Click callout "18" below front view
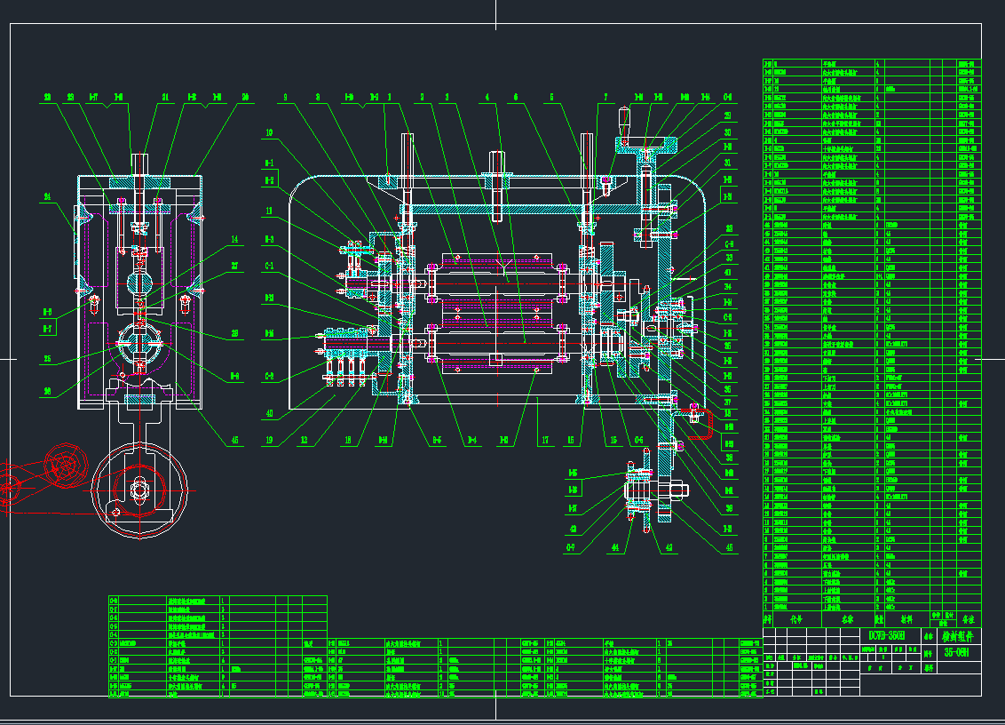This screenshot has height=725, width=1005. tap(348, 440)
